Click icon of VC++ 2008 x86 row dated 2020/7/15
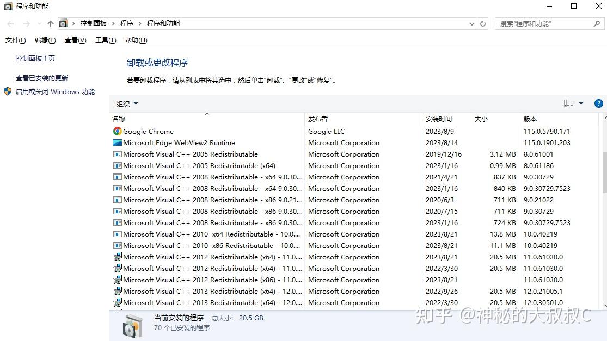The width and height of the screenshot is (607, 341). (117, 211)
